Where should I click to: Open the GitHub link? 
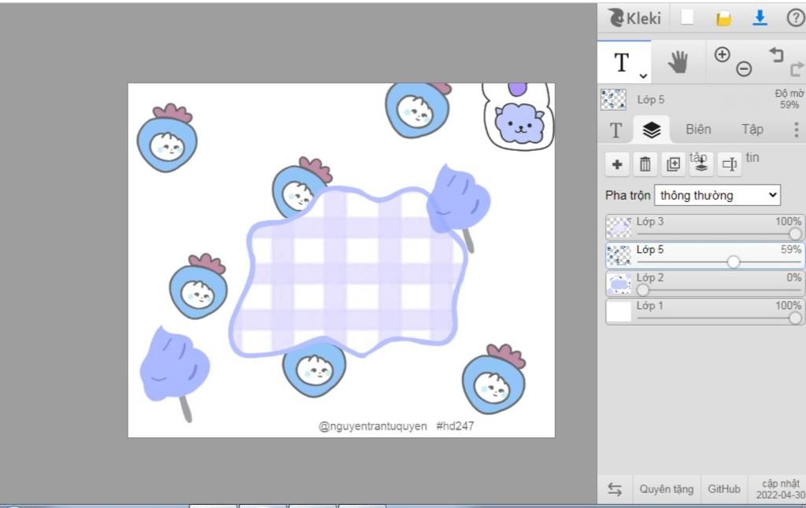click(723, 489)
